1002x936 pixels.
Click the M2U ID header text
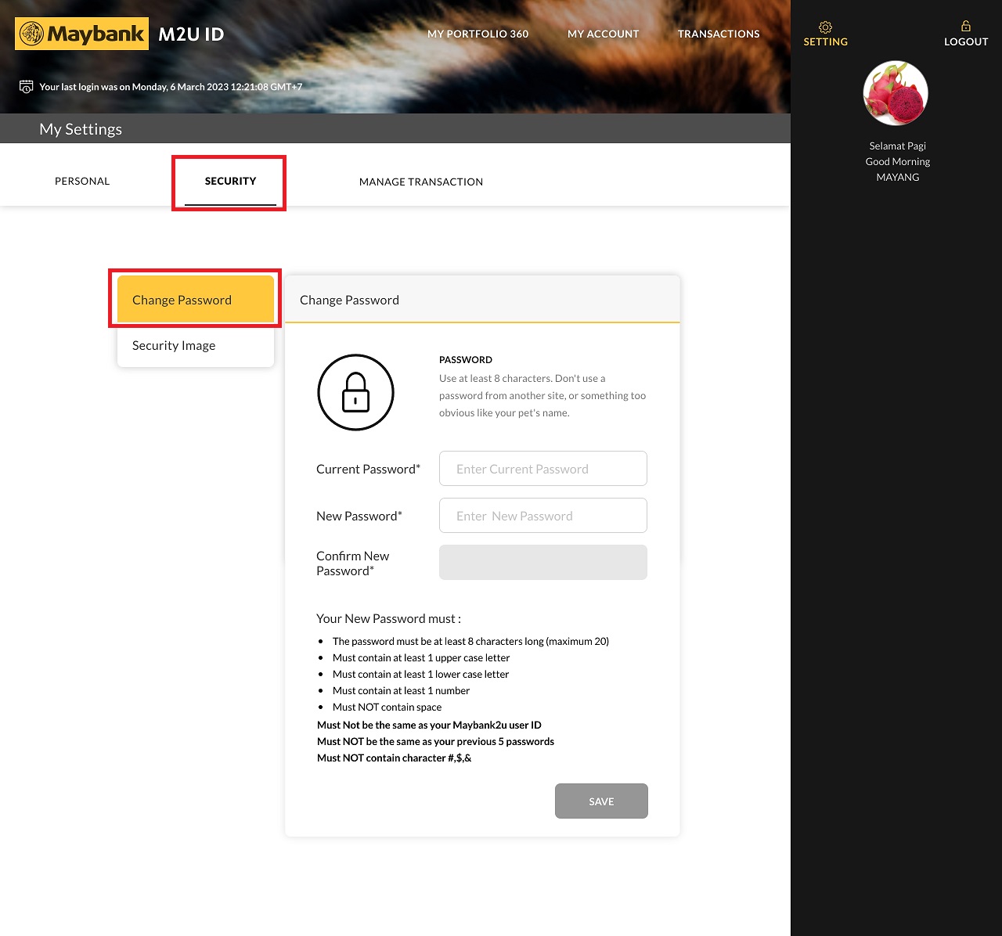(x=191, y=34)
